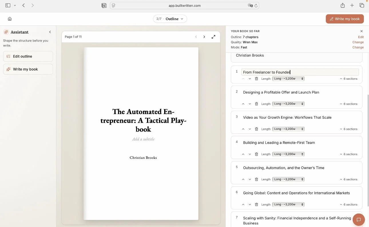Move chapter 4 down
Viewport: 369px width, 227px height.
pos(250,154)
